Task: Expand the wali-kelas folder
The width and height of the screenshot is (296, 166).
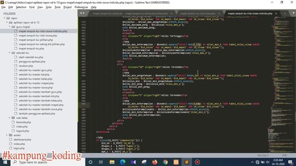Action: tap(10, 118)
